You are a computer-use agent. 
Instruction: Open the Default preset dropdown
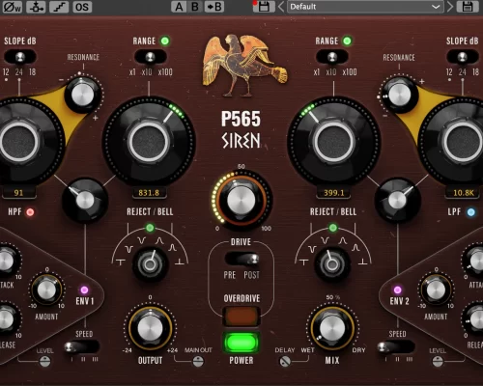coord(365,7)
